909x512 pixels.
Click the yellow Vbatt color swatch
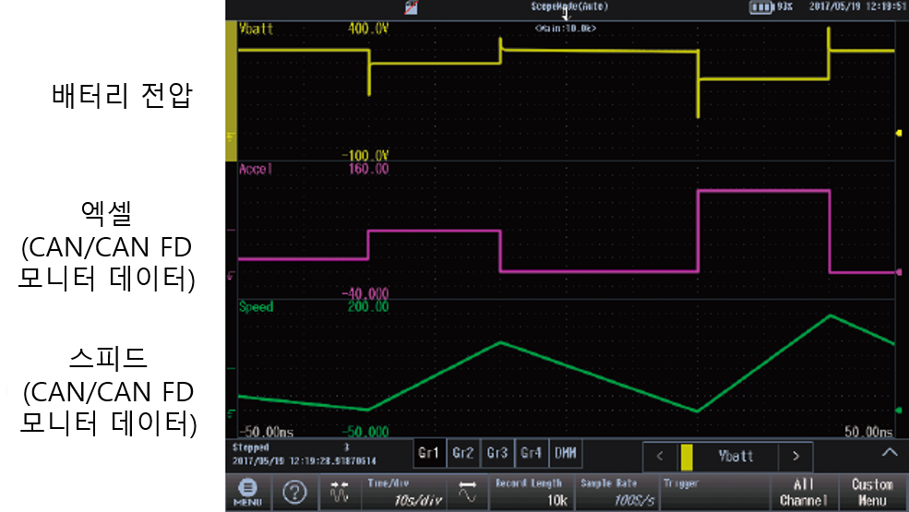coord(687,457)
